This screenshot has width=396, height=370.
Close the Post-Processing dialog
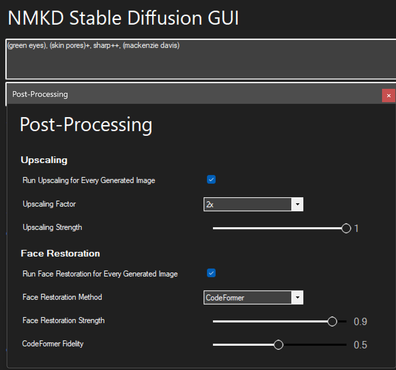pyautogui.click(x=388, y=95)
